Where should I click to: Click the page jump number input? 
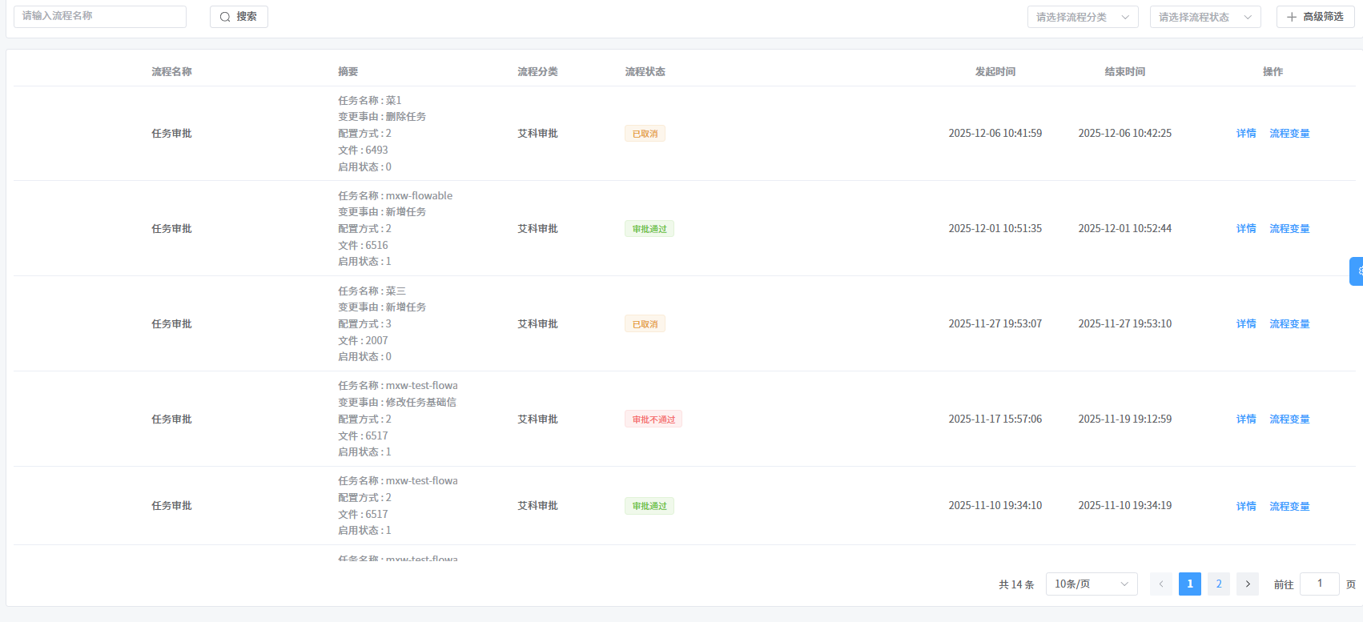[x=1319, y=584]
